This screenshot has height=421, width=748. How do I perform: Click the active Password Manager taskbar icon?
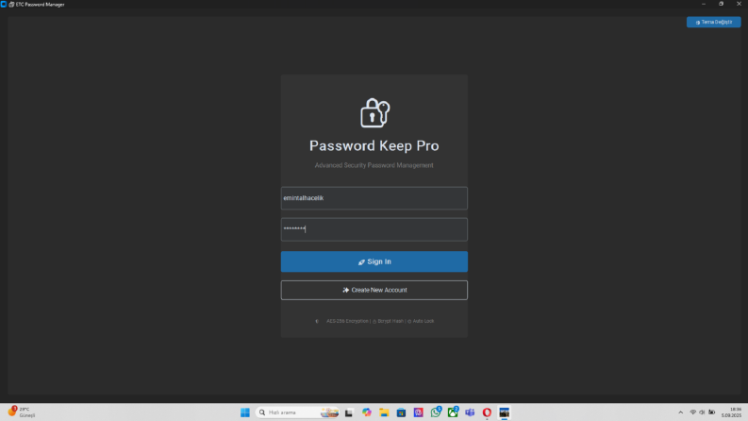(x=505, y=413)
